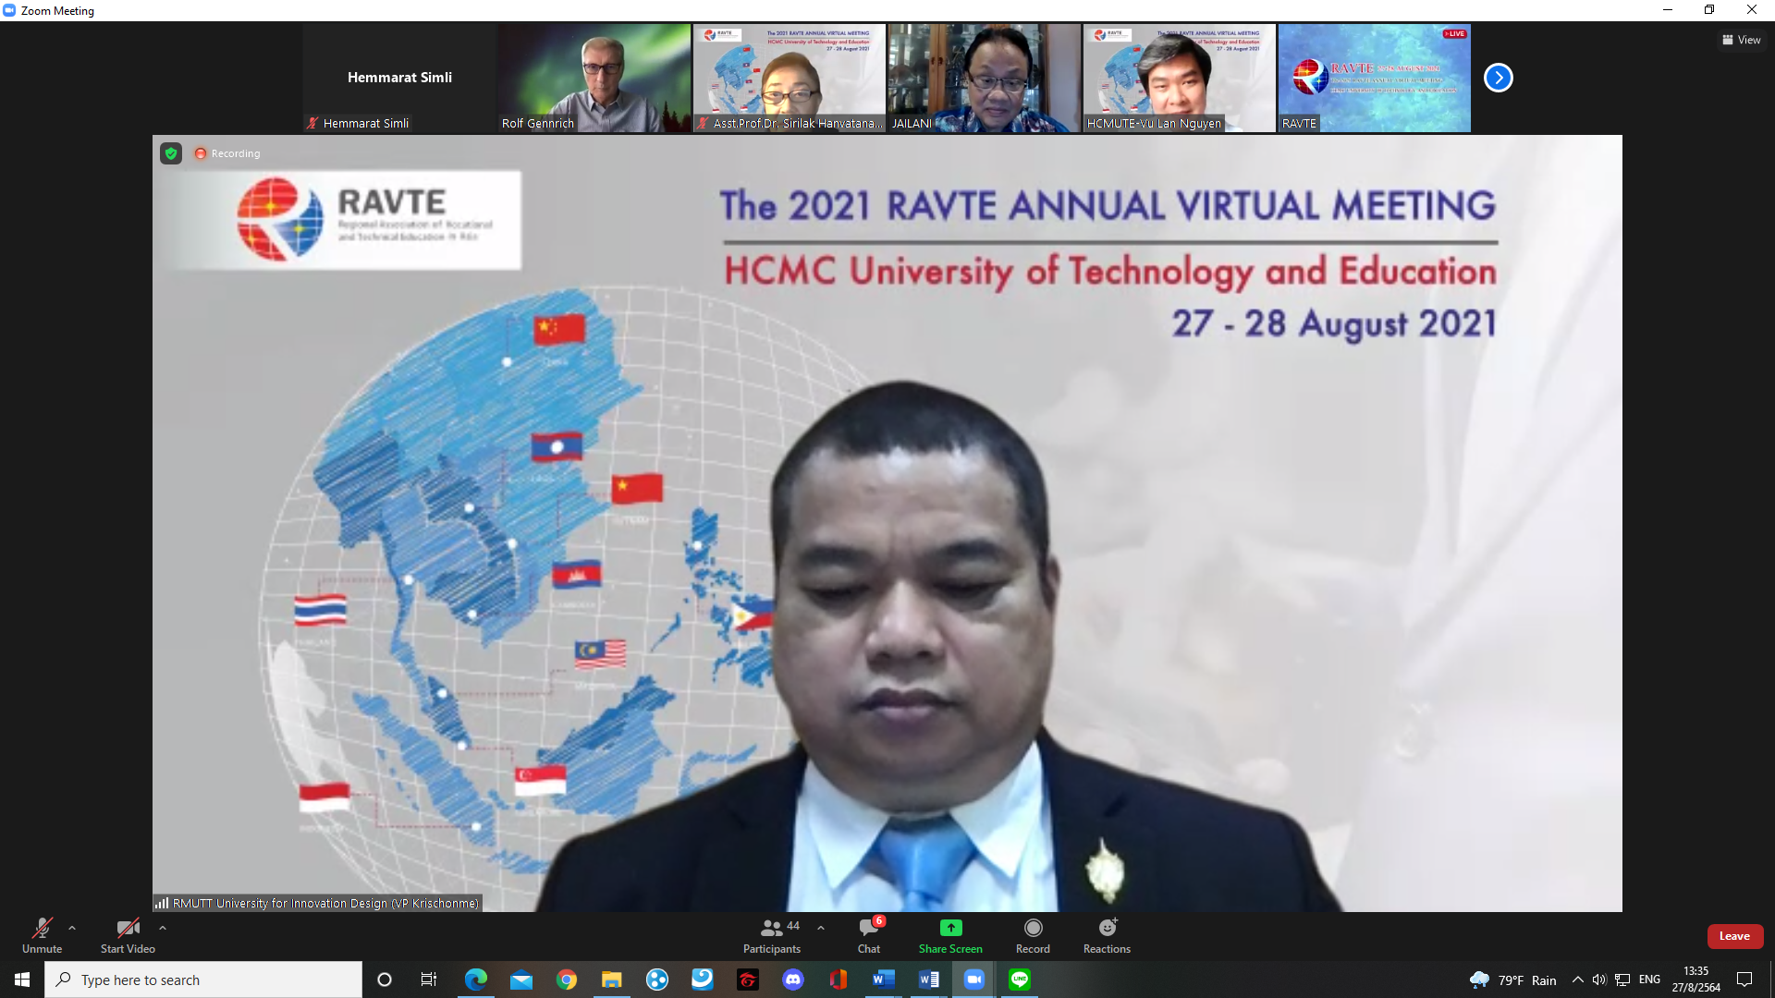The width and height of the screenshot is (1775, 998).
Task: Open Task View in the taskbar
Action: [x=429, y=980]
